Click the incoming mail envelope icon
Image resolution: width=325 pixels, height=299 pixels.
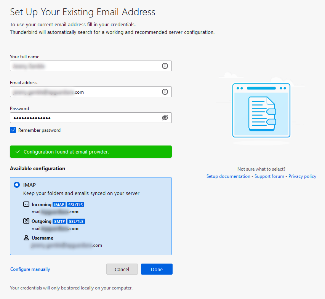click(x=26, y=204)
